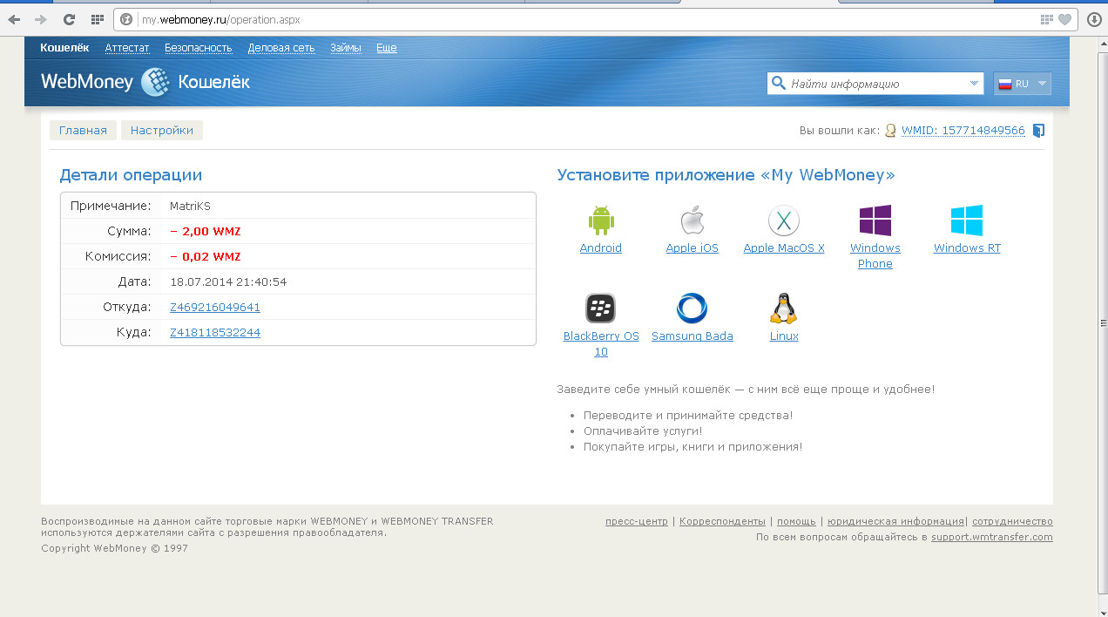This screenshot has height=617, width=1108.
Task: Open the Займы menu item
Action: coord(346,48)
